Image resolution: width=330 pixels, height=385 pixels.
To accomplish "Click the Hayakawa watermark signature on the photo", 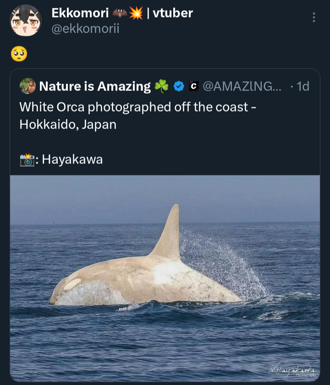I will pos(292,370).
